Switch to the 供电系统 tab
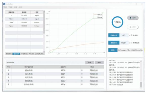Screen dimensions: 147x93 (x=32, y=54)
